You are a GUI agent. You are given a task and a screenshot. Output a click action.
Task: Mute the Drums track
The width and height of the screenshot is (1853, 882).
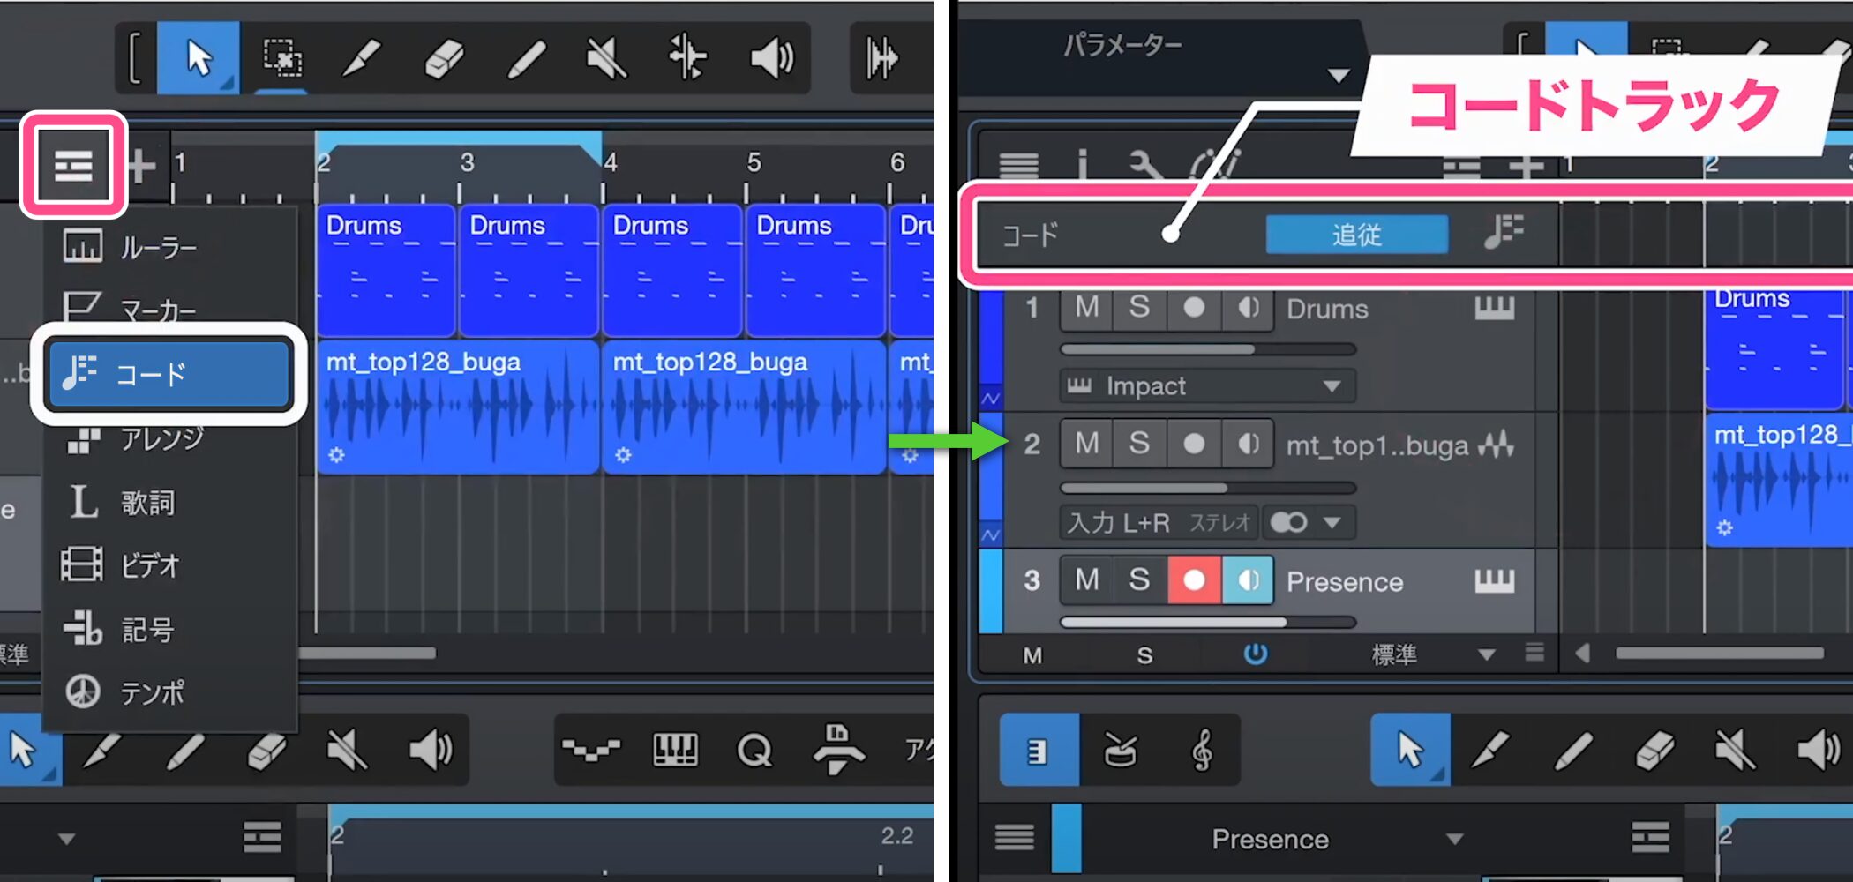(1086, 308)
